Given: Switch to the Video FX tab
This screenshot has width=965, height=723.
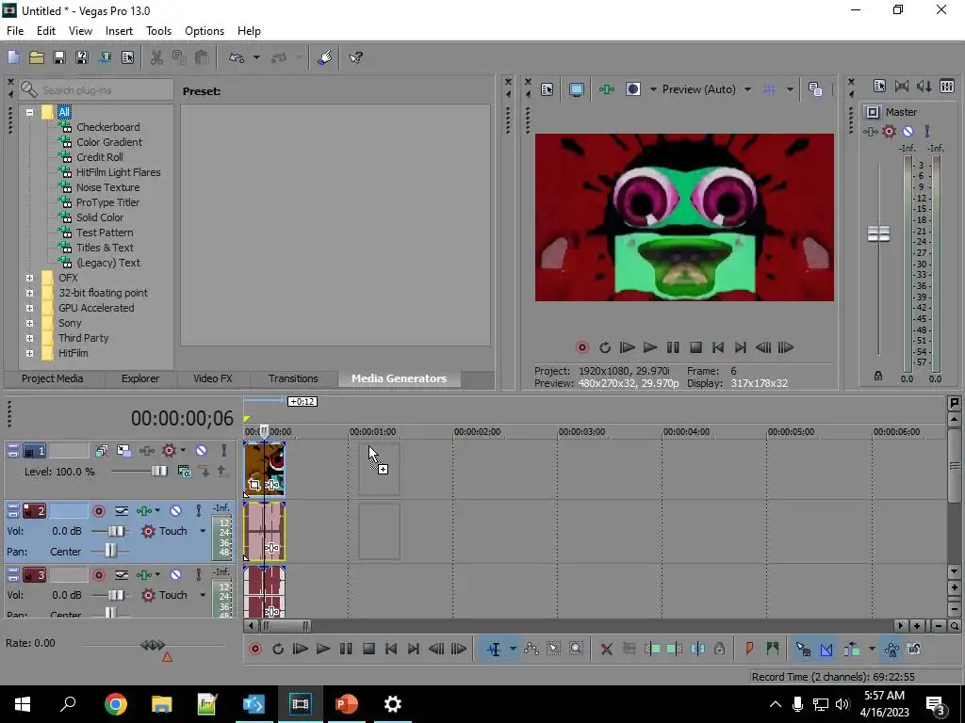Looking at the screenshot, I should (213, 378).
